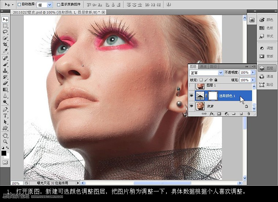Screen dimensions: 278x202
Task: Toggle Quick Mask mode icon
Action: (5, 162)
